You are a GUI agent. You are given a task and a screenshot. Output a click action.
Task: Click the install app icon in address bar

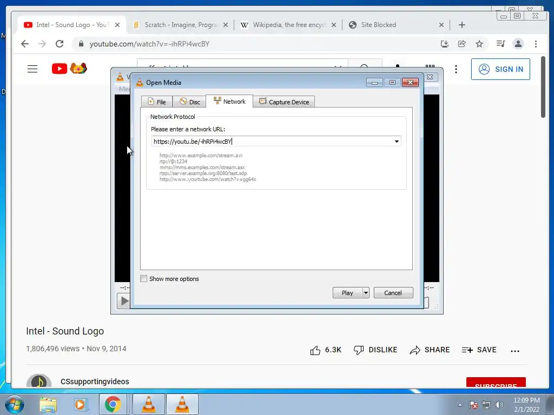click(x=445, y=44)
